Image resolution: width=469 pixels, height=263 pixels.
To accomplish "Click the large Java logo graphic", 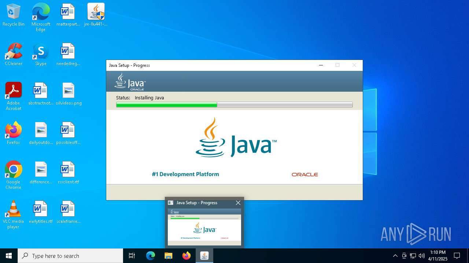I will [x=236, y=137].
